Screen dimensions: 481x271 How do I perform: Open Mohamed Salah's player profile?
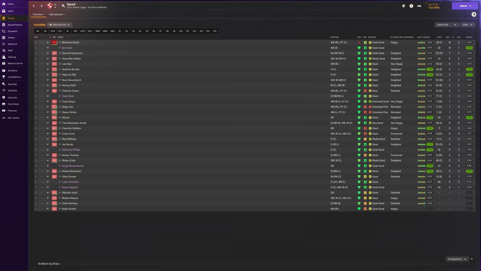(x=70, y=43)
